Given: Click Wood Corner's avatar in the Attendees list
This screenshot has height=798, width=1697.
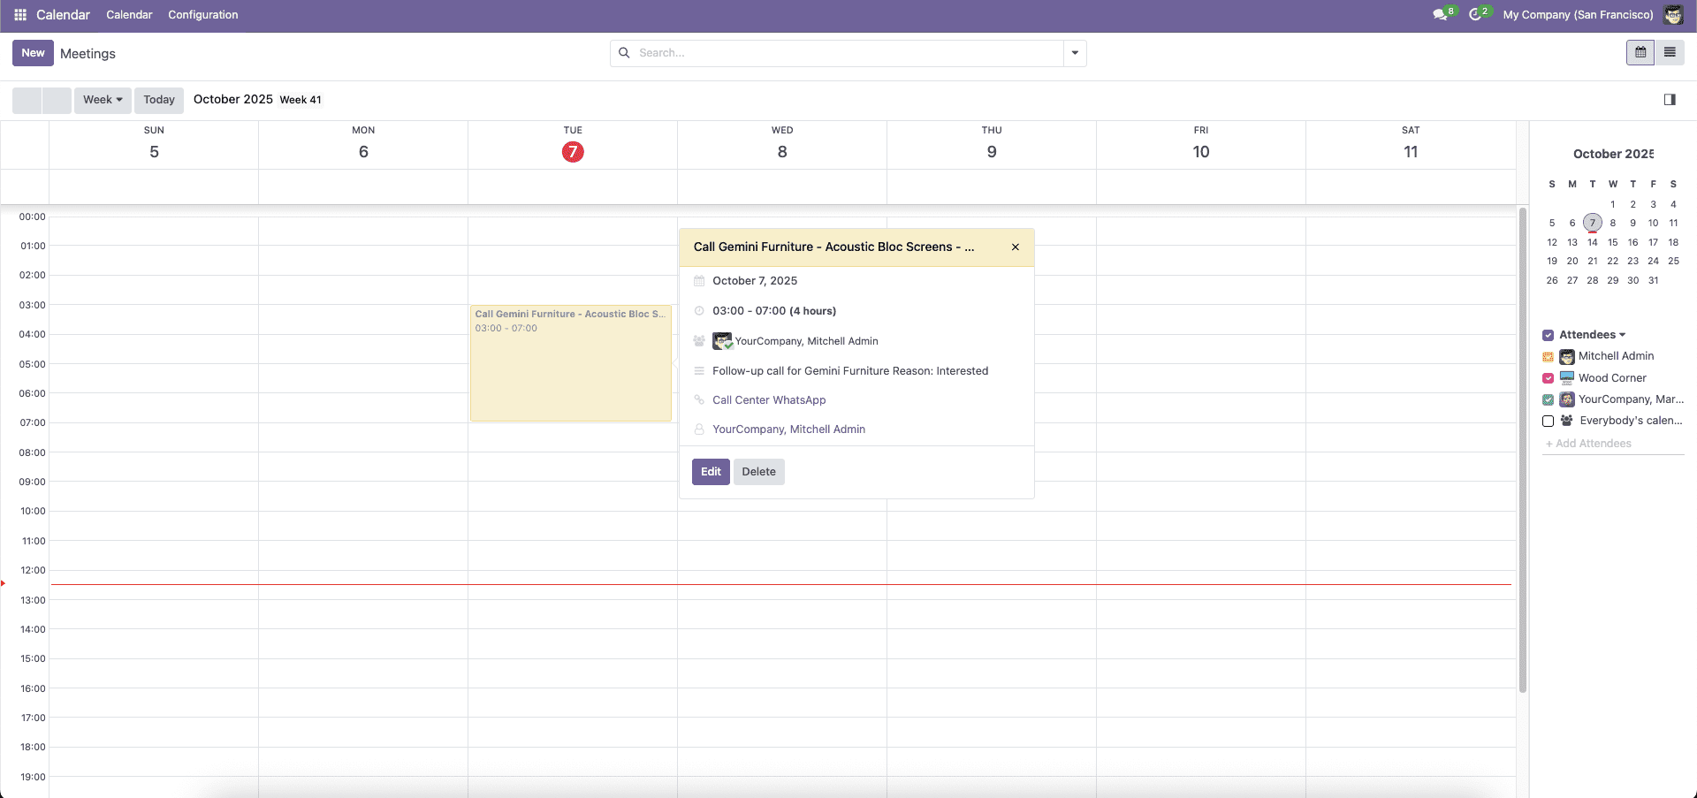Looking at the screenshot, I should click(x=1567, y=378).
